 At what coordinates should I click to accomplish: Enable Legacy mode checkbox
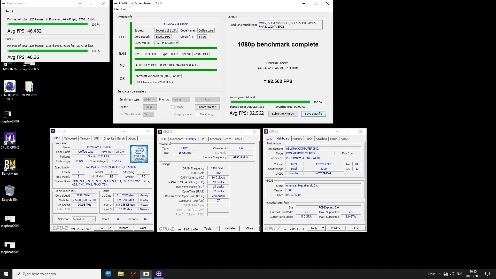point(173,114)
